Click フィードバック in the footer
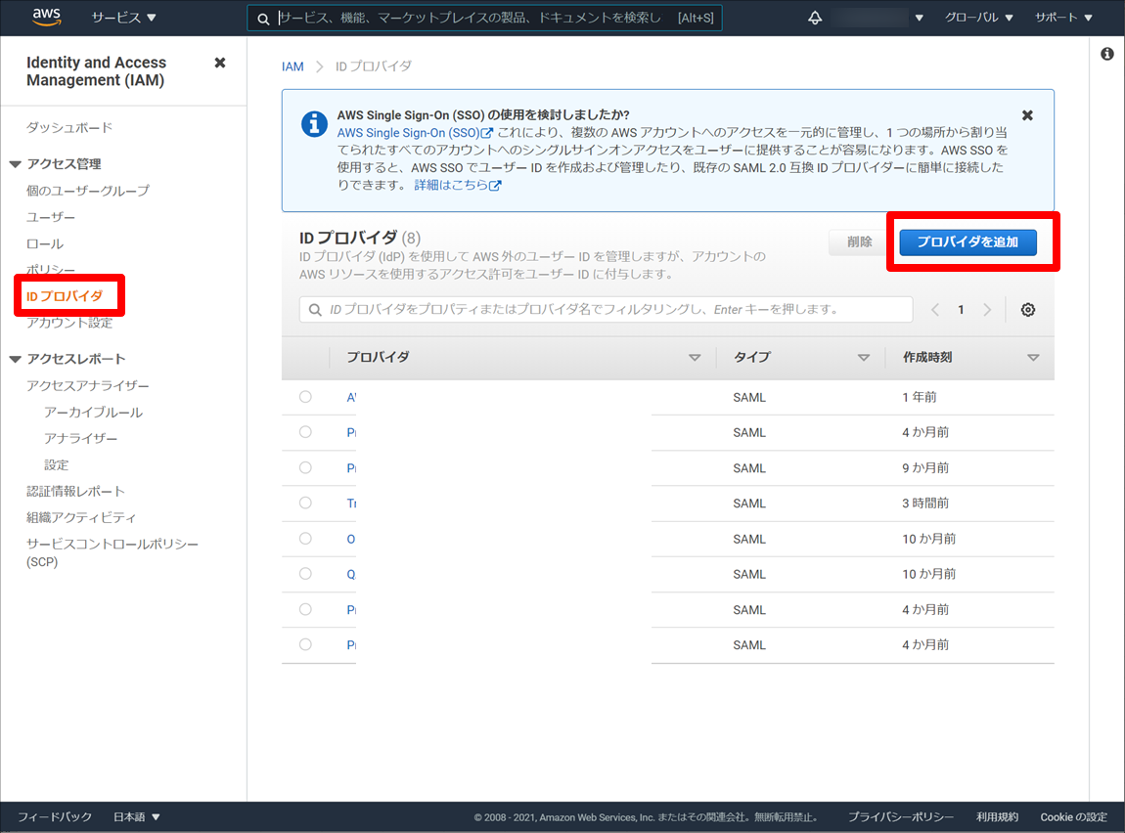The width and height of the screenshot is (1125, 833). click(55, 817)
